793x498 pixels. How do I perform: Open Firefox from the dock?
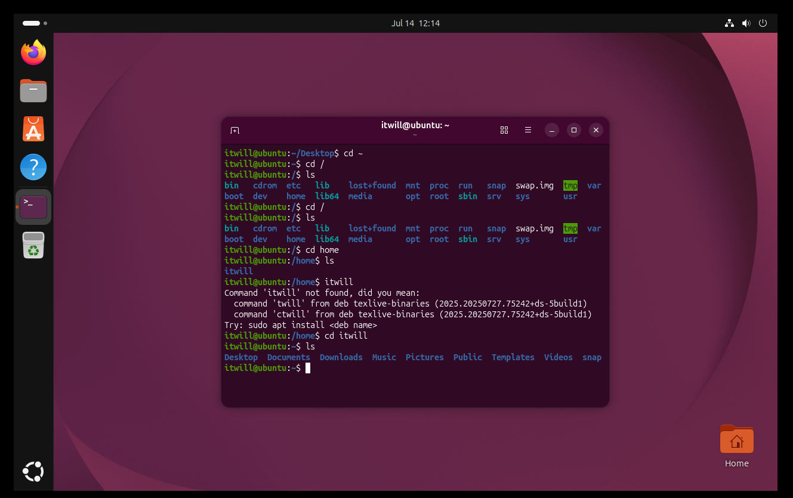point(33,52)
